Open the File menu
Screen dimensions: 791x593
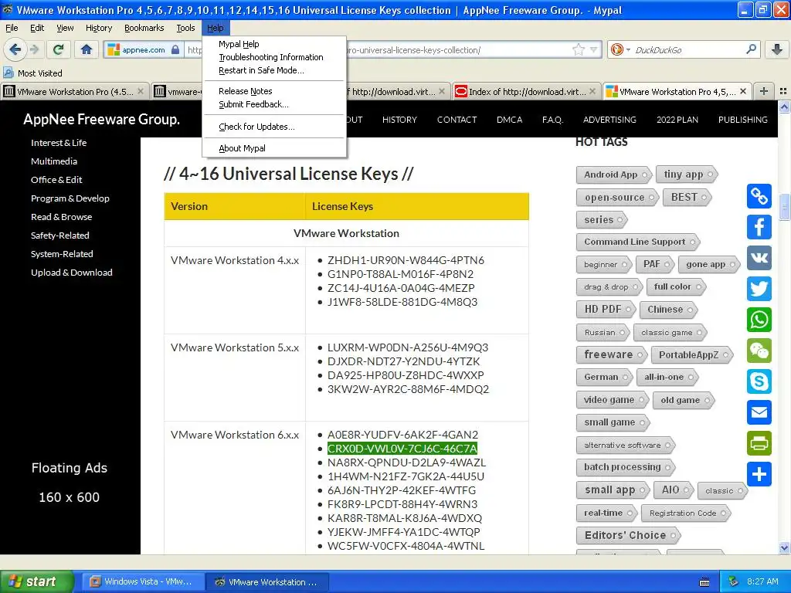point(12,28)
